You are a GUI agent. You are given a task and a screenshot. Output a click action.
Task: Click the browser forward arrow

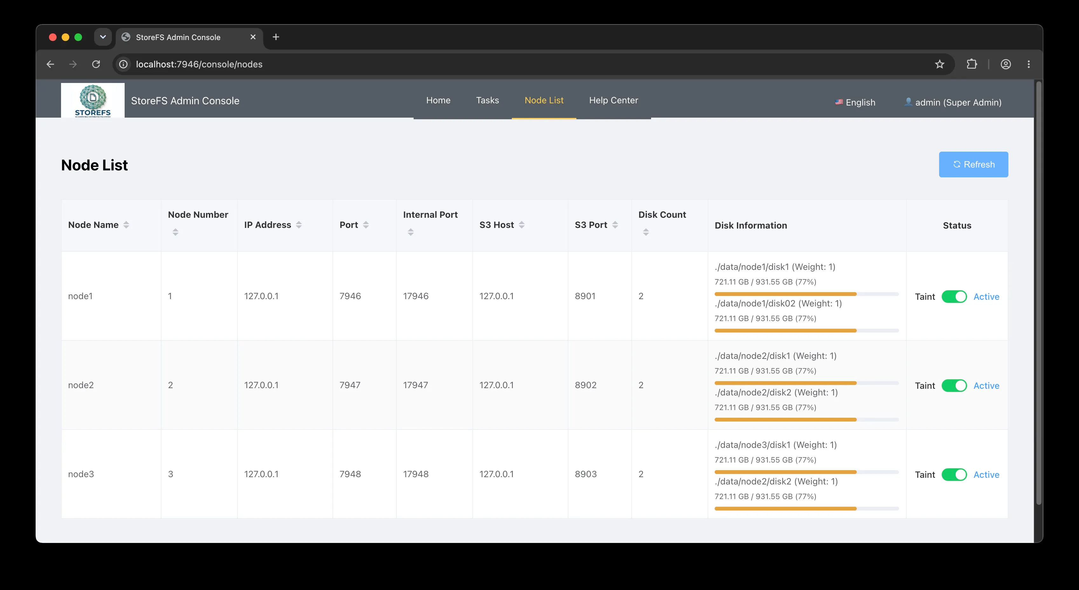73,64
